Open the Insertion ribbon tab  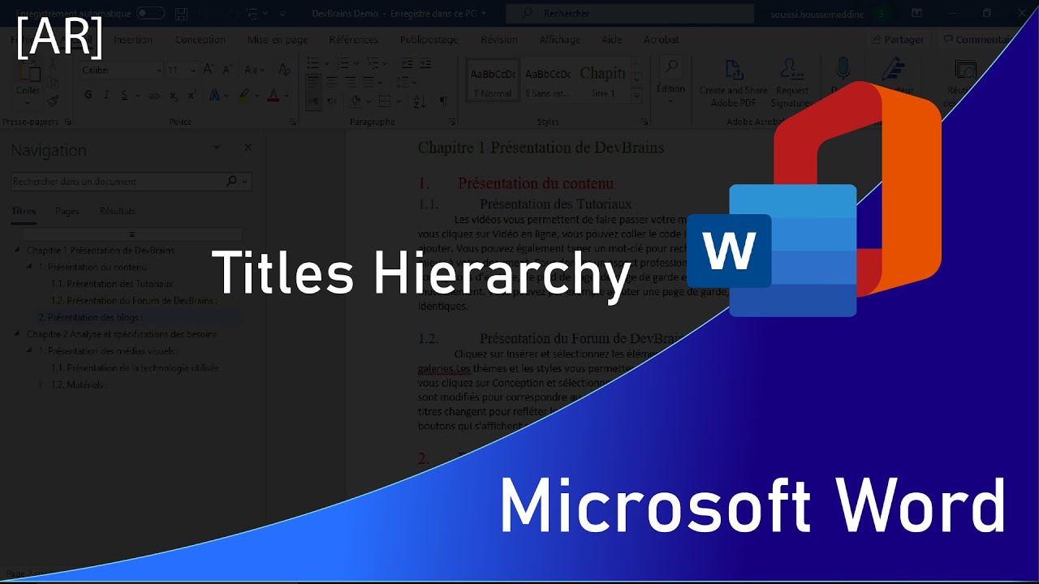coord(132,40)
